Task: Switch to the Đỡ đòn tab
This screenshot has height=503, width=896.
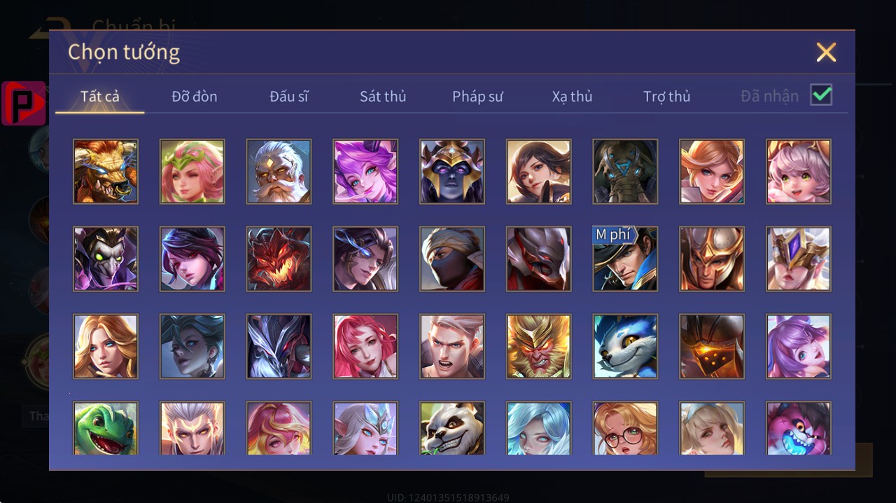Action: pos(195,96)
